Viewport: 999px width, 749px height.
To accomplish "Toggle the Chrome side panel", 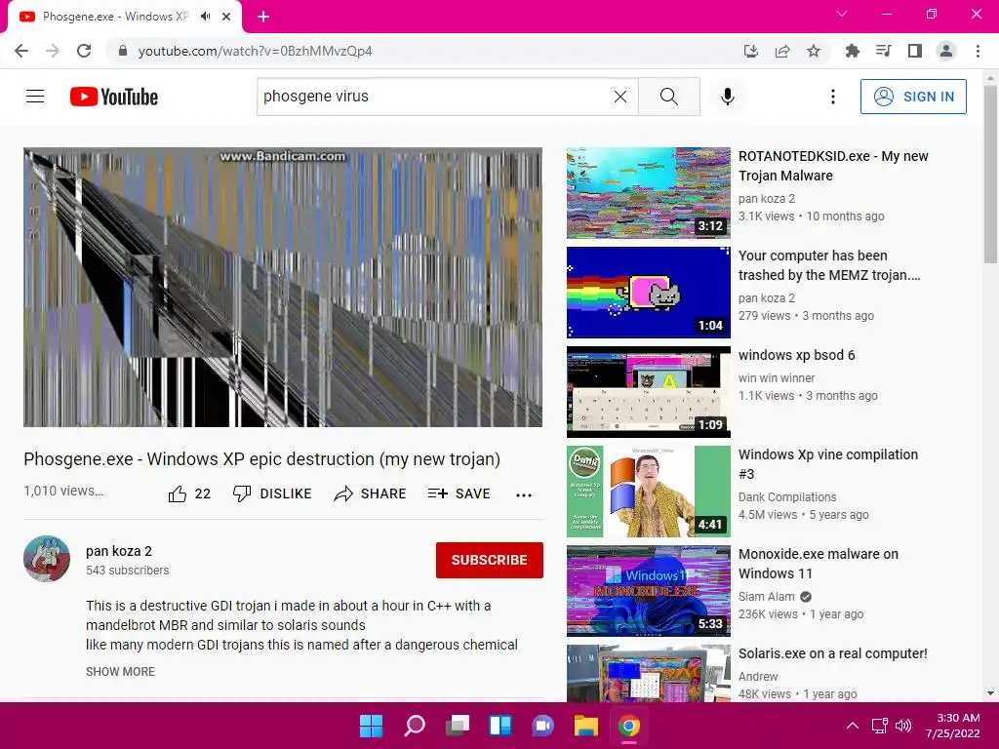I will click(914, 51).
